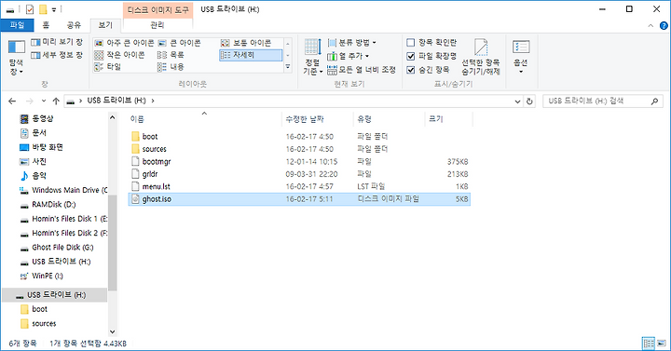Sort by Date modified (수정한 날짜) column

pyautogui.click(x=317, y=119)
